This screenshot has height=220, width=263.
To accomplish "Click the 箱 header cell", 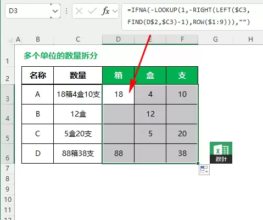I will 118,76.
